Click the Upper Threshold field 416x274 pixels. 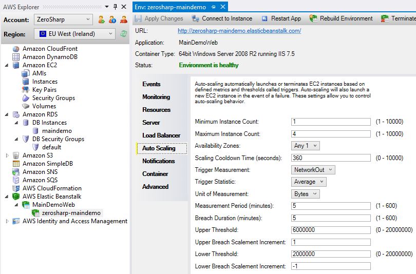[331, 230]
